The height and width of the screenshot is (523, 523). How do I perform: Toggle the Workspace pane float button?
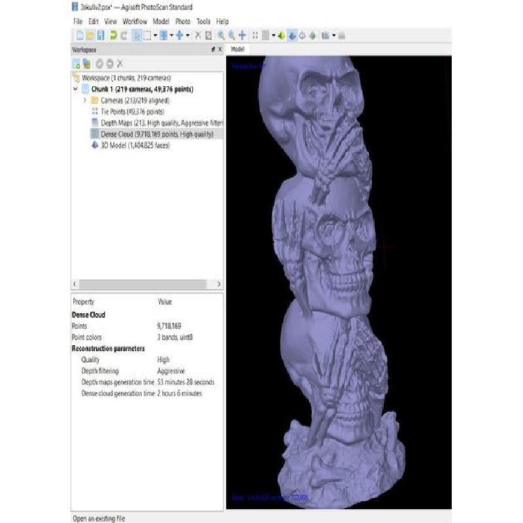212,50
